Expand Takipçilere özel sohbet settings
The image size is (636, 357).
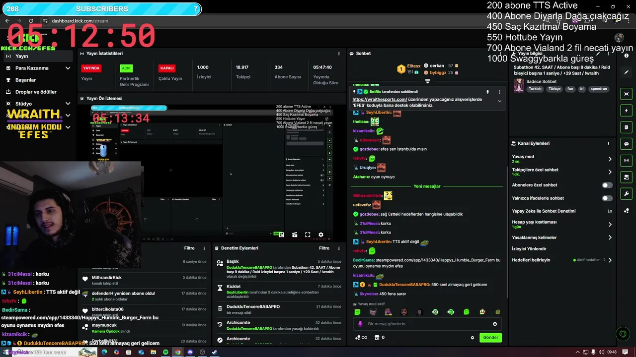tap(610, 172)
